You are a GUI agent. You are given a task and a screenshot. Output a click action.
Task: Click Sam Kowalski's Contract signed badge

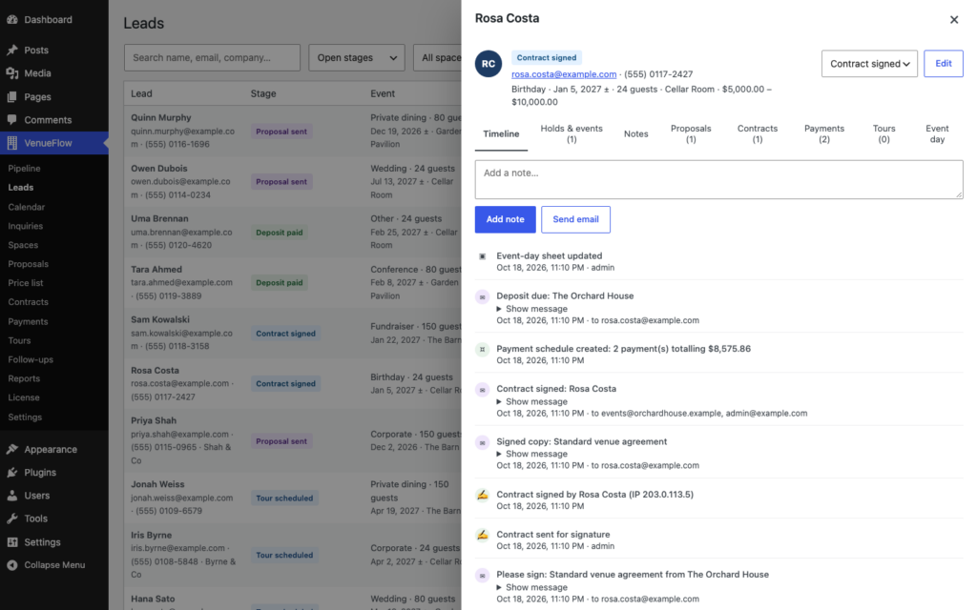pos(285,333)
